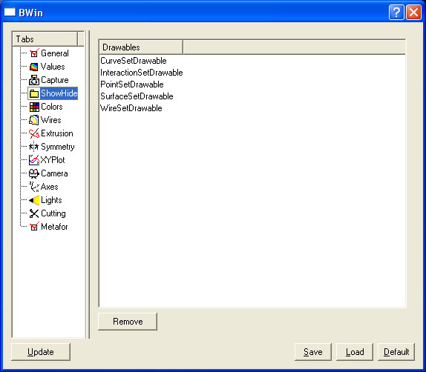
Task: Click the BWin title bar window icon
Action: coord(10,12)
